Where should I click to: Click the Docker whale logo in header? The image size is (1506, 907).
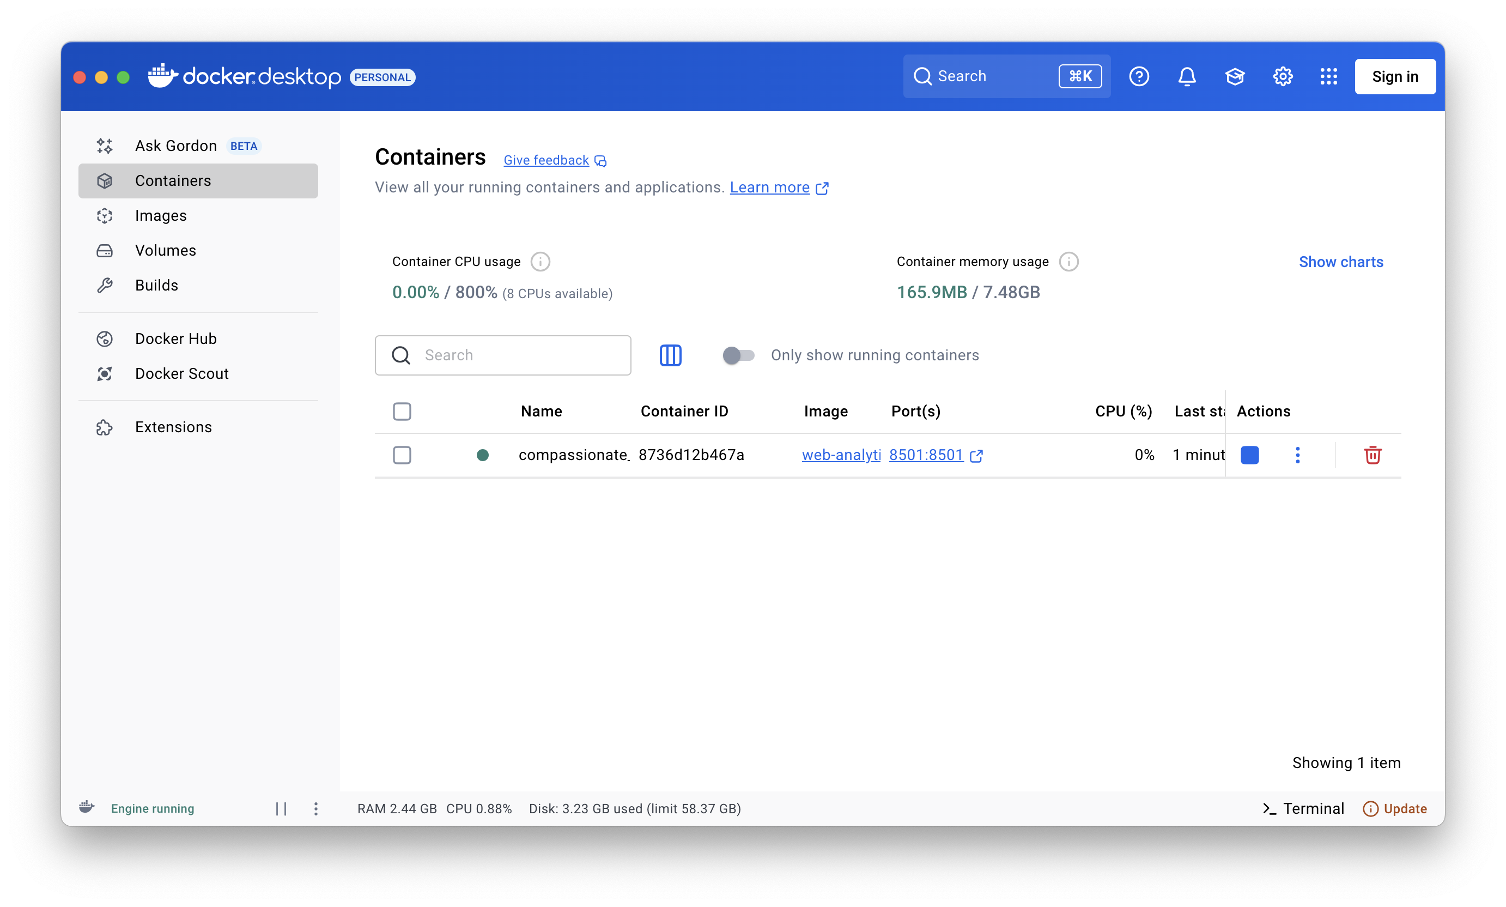tap(162, 76)
